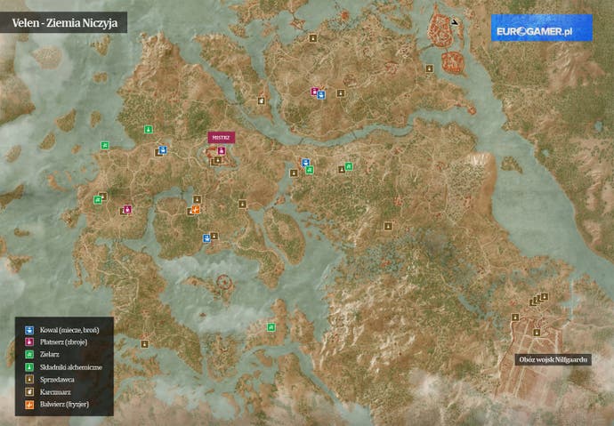Click the MISTRZ label on the map
614x426 pixels.
222,137
